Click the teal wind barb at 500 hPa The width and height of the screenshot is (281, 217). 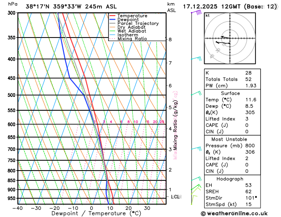196,93
